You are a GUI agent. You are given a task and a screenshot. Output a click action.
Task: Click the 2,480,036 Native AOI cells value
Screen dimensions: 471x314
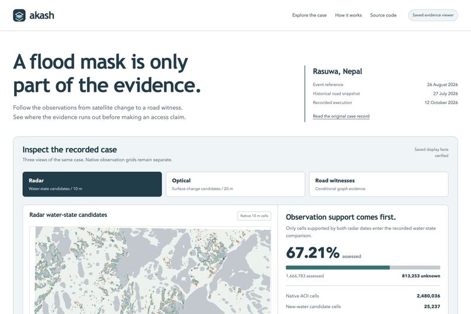428,296
